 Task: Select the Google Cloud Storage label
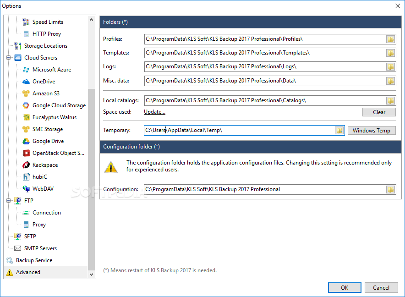(x=59, y=105)
